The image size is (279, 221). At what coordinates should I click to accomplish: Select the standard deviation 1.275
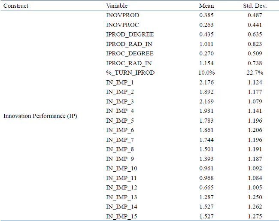point(255,216)
